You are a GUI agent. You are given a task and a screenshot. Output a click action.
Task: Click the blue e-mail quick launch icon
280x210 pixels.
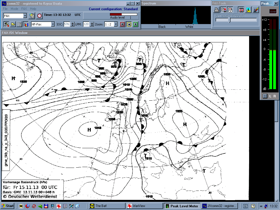click(77, 206)
